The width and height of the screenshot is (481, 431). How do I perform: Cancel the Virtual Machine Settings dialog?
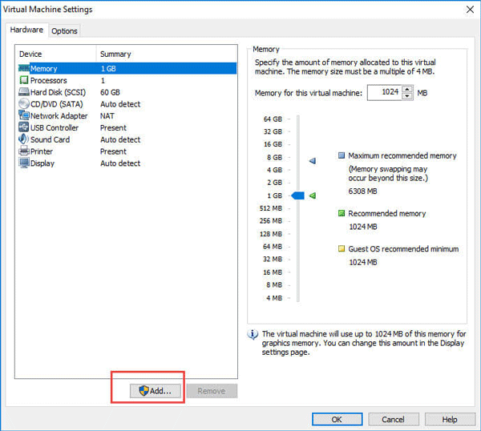[x=393, y=419]
